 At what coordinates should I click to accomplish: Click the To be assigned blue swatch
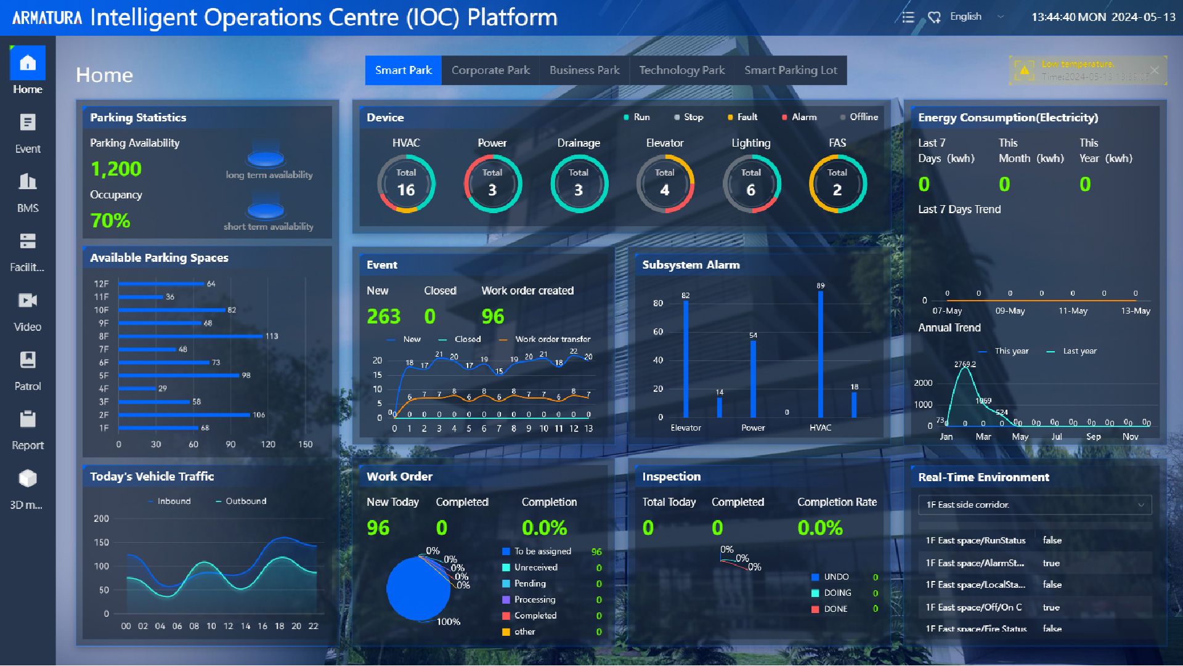tap(506, 552)
